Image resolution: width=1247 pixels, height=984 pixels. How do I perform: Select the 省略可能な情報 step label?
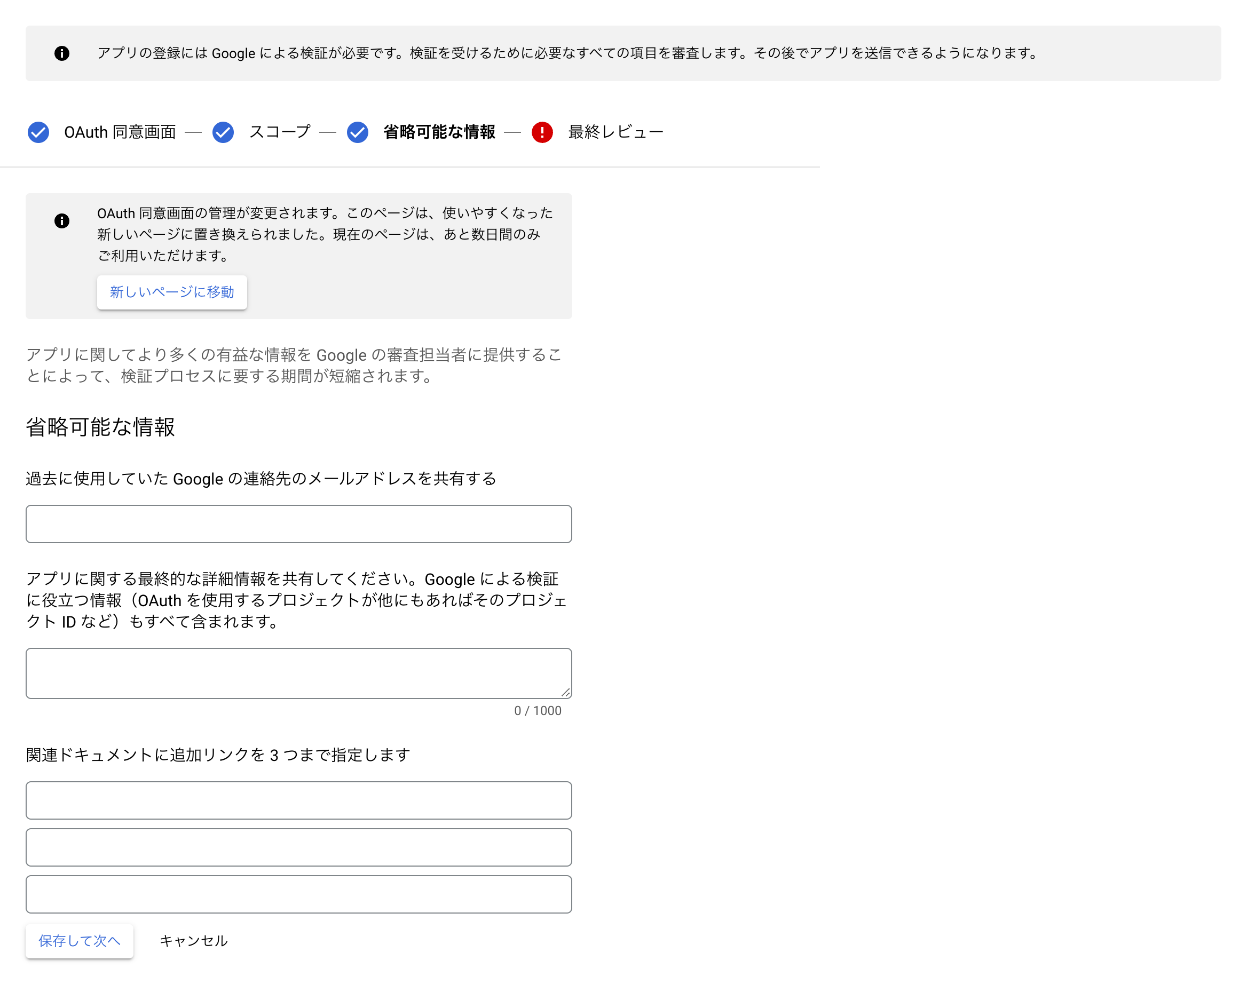click(438, 132)
